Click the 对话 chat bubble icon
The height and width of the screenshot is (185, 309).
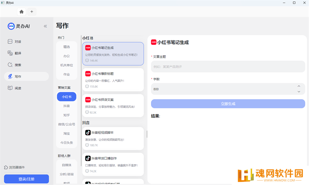click(x=10, y=41)
